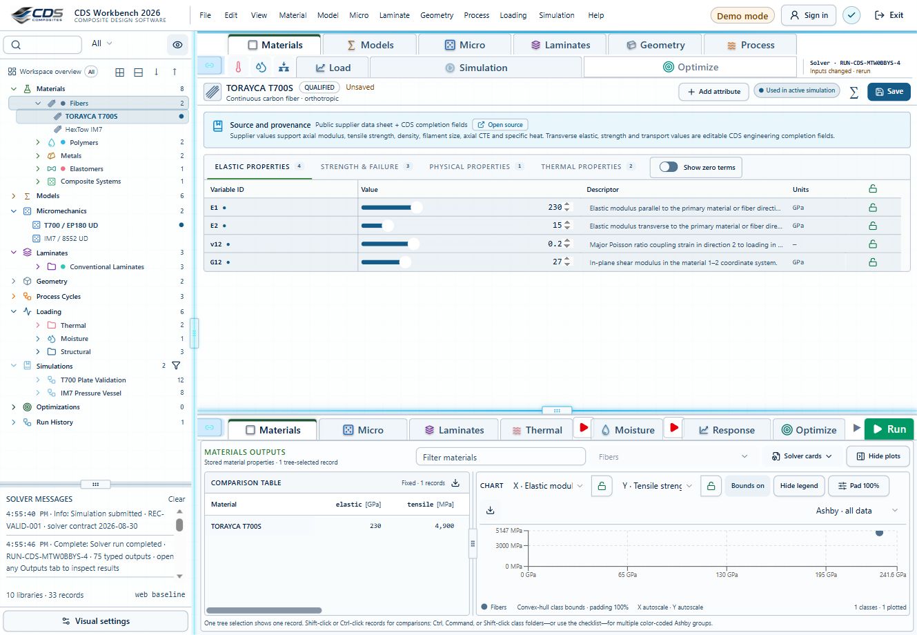The height and width of the screenshot is (635, 917).
Task: Open the Simulation menu
Action: pyautogui.click(x=556, y=15)
